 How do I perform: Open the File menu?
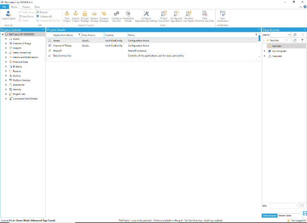point(5,7)
